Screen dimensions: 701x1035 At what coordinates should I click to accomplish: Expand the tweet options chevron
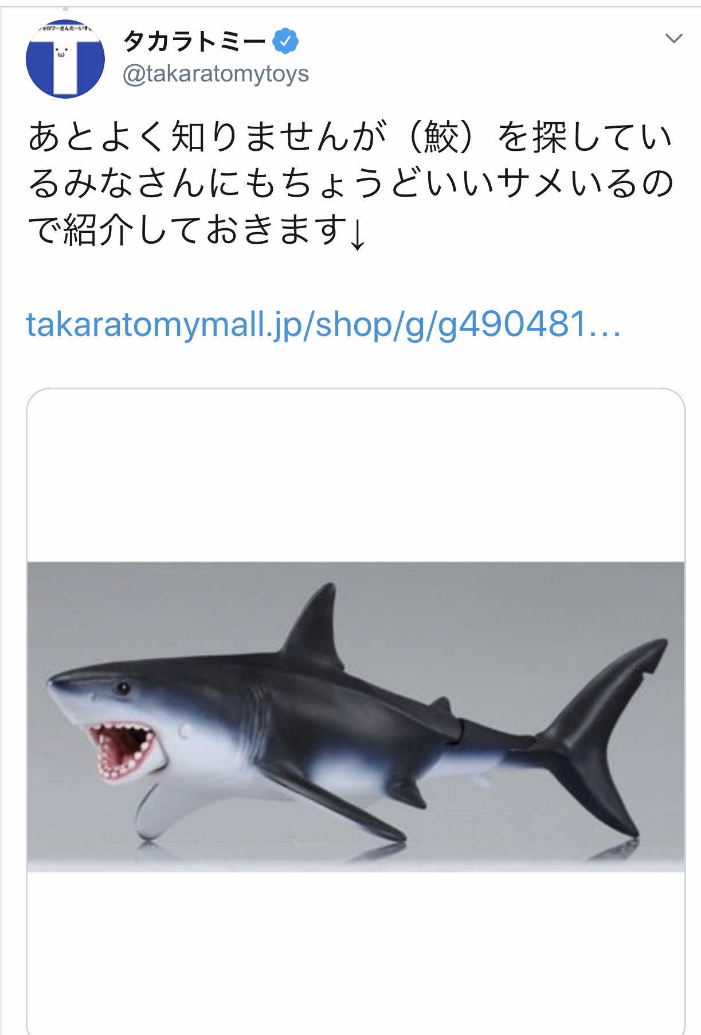click(673, 38)
